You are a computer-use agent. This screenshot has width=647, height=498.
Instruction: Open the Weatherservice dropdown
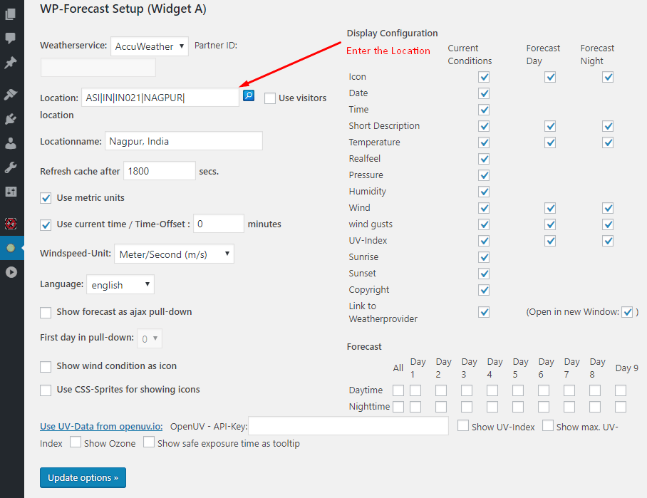149,46
